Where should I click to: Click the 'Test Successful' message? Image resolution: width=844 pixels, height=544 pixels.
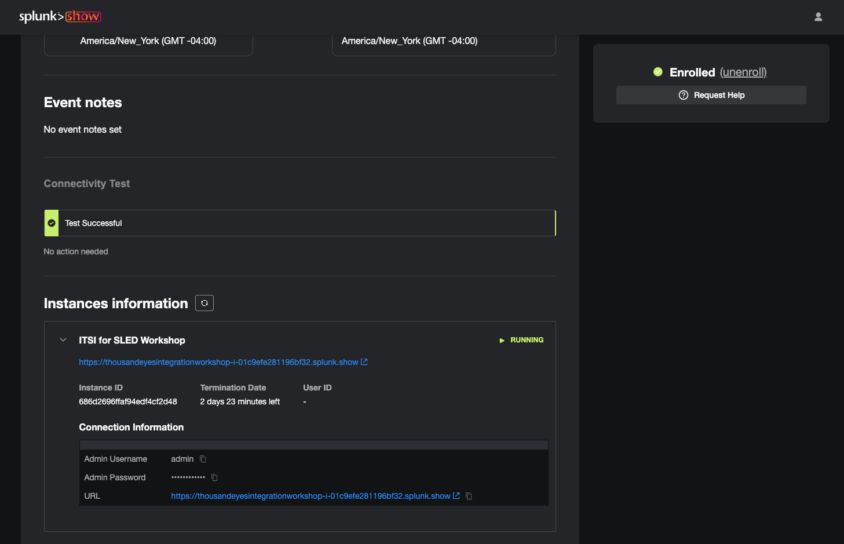click(x=93, y=223)
